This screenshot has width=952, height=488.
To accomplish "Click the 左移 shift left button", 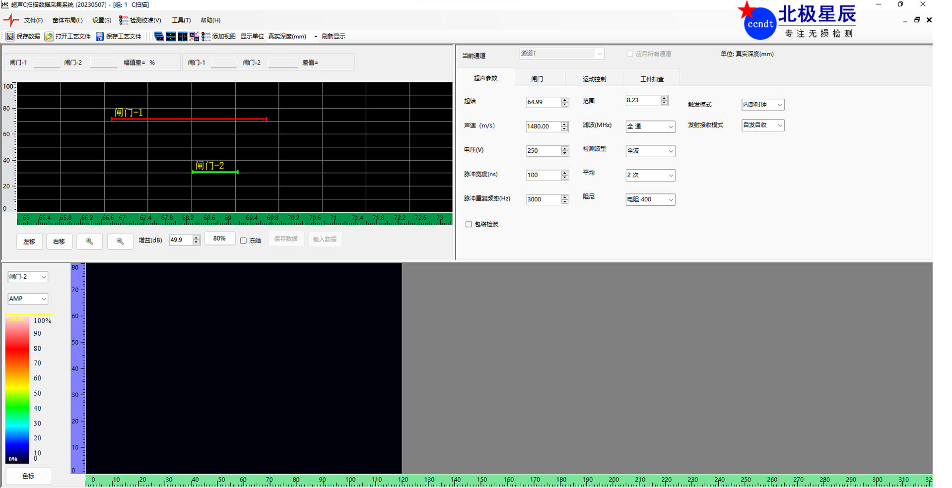I will 29,242.
